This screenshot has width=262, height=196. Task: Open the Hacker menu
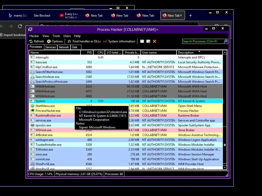coord(34,36)
